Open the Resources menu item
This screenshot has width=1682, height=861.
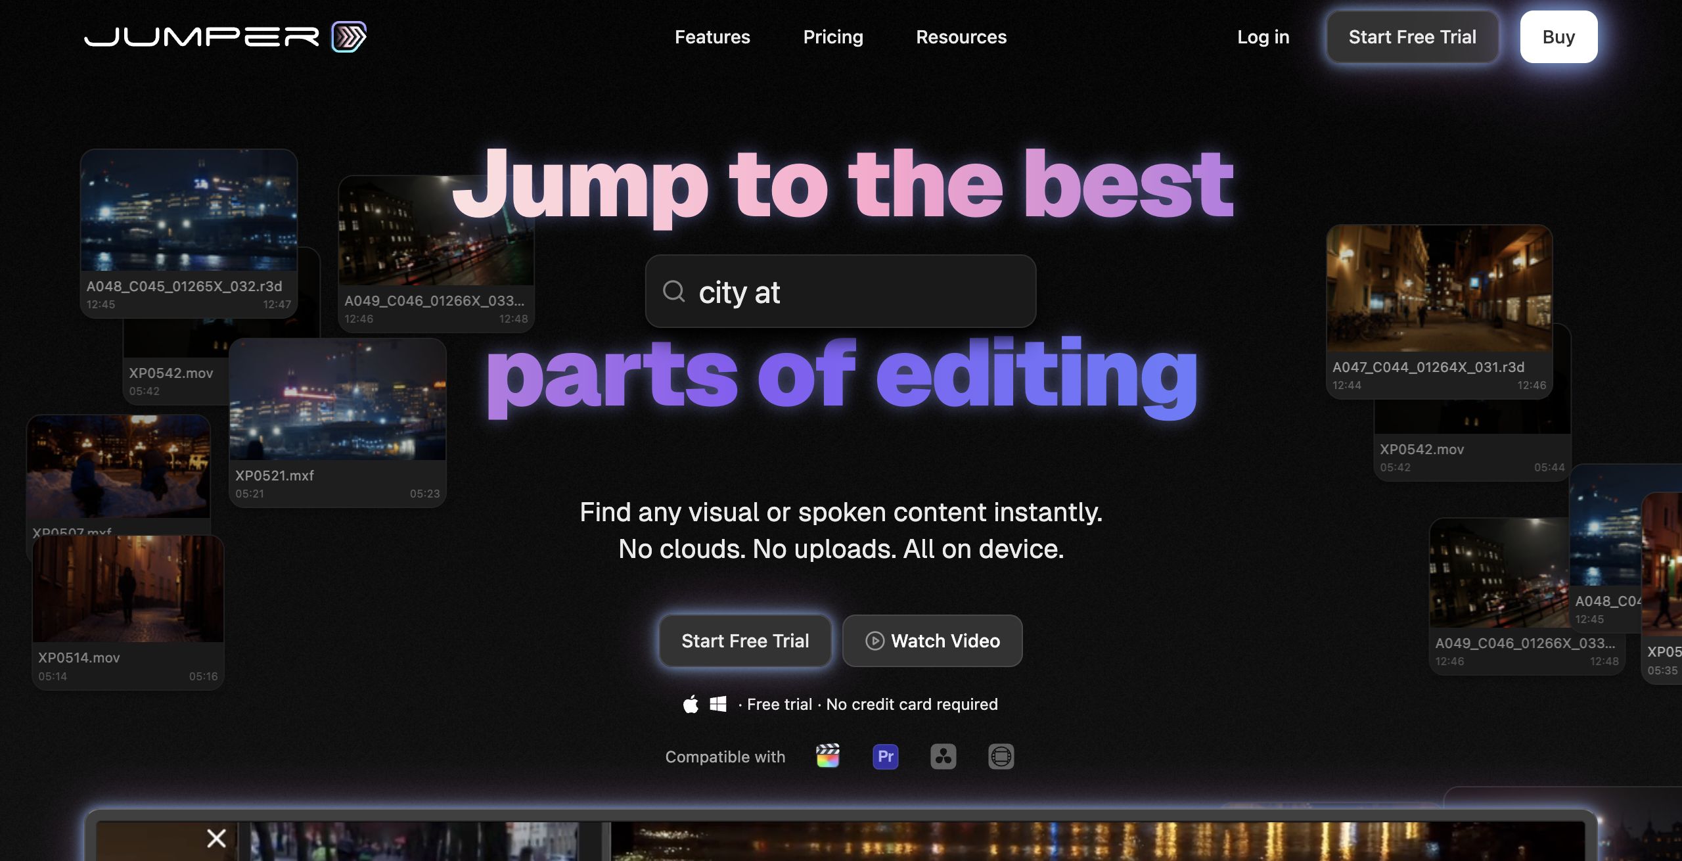961,37
